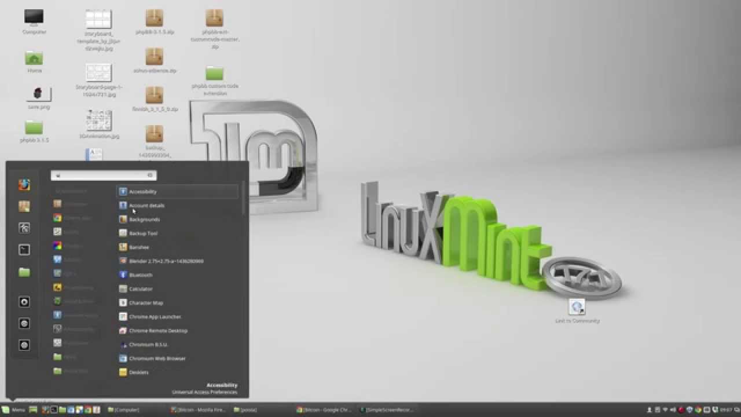
Task: Open Account details entry
Action: 177,205
